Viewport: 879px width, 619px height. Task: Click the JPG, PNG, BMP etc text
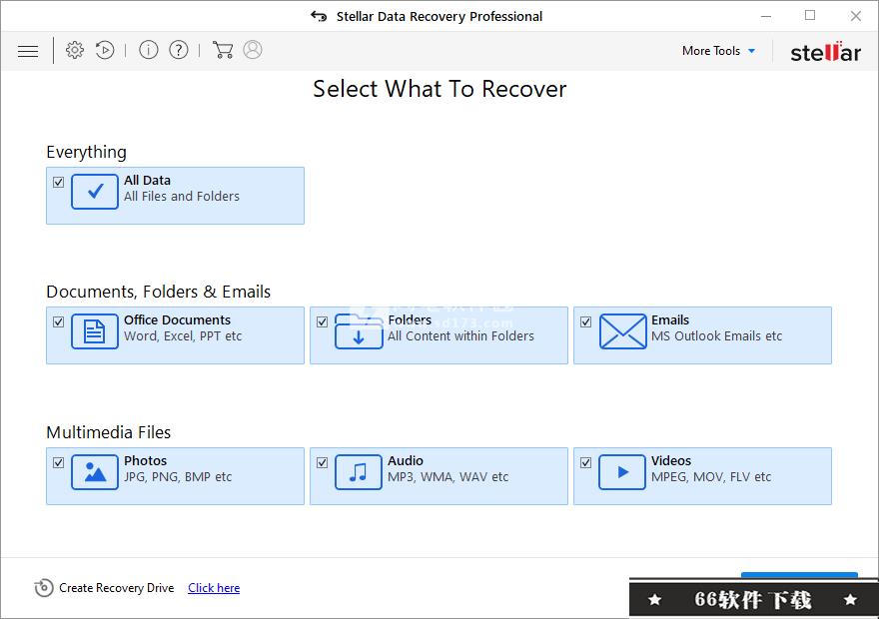click(x=178, y=476)
